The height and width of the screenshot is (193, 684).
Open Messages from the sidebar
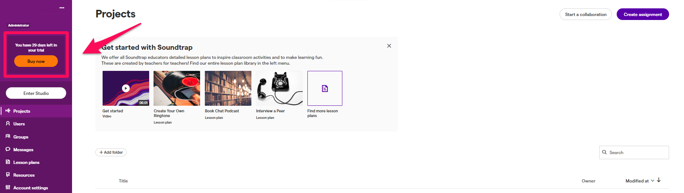coord(36,149)
